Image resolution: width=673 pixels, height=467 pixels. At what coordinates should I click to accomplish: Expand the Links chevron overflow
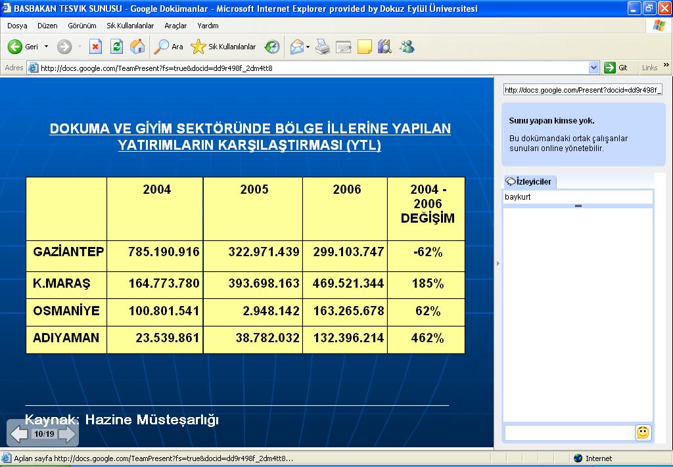tap(666, 65)
